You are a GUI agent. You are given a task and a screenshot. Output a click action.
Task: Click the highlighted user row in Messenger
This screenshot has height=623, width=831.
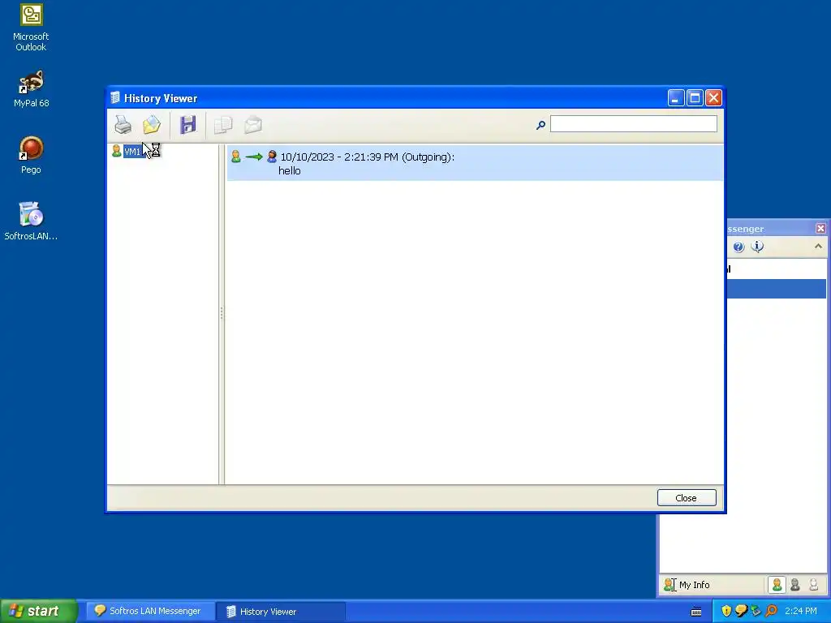pos(777,289)
